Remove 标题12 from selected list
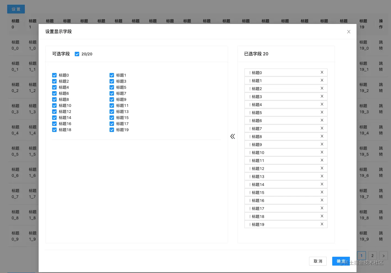The height and width of the screenshot is (273, 391). click(322, 168)
